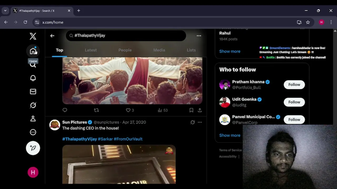The width and height of the screenshot is (337, 189).
Task: Open Messages envelope in sidebar
Action: pyautogui.click(x=33, y=92)
